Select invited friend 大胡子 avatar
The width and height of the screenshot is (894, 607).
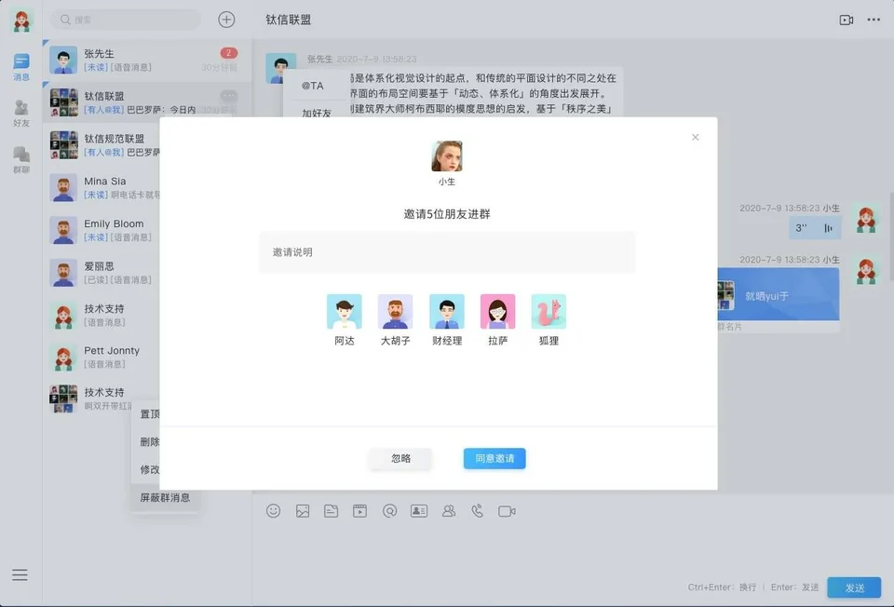[x=395, y=311]
